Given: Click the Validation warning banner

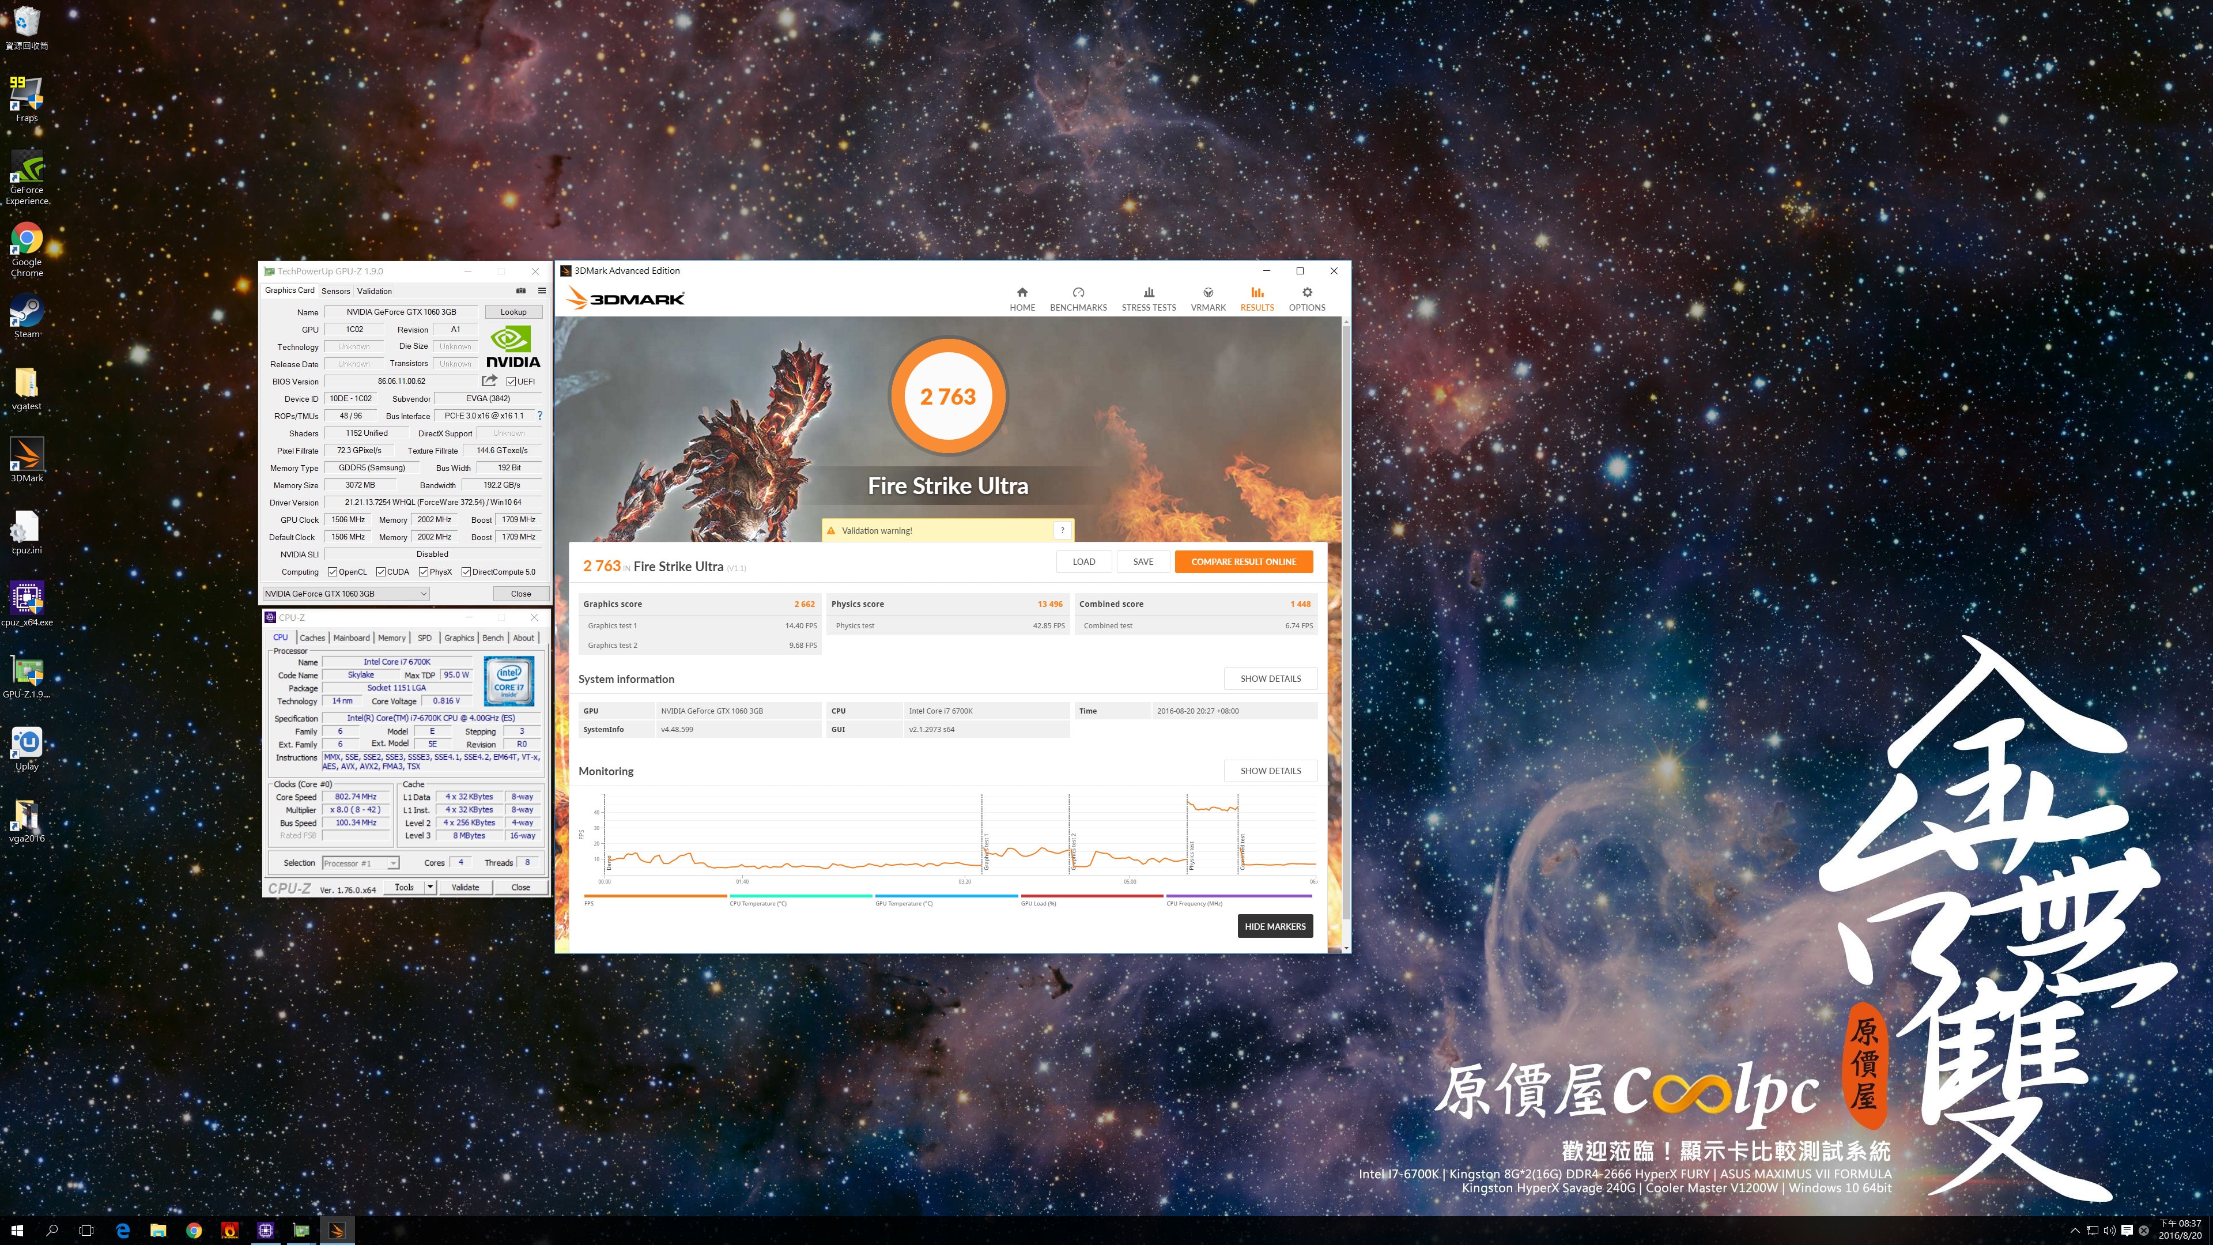Looking at the screenshot, I should tap(947, 530).
